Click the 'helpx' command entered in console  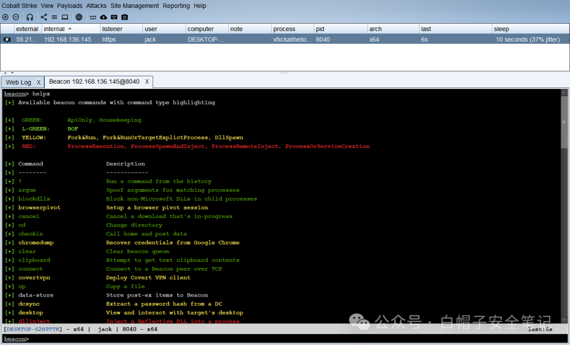pos(41,94)
